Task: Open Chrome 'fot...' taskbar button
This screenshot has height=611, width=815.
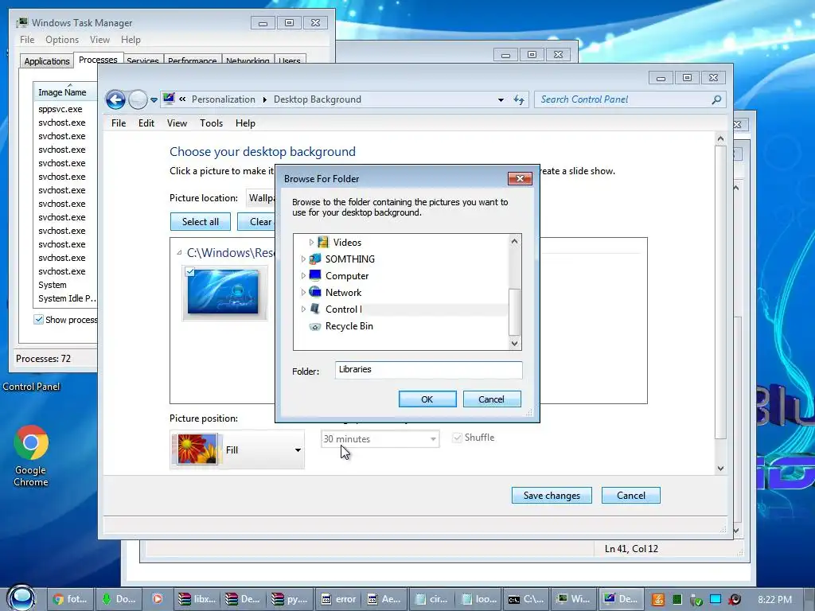Action: pyautogui.click(x=71, y=598)
